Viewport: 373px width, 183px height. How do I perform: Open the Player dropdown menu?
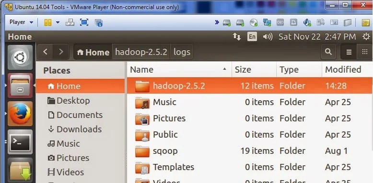coord(22,22)
